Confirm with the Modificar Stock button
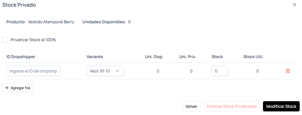The image size is (302, 115). (x=281, y=106)
